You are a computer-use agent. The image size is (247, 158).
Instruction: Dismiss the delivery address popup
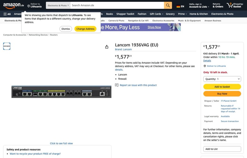[66, 29]
